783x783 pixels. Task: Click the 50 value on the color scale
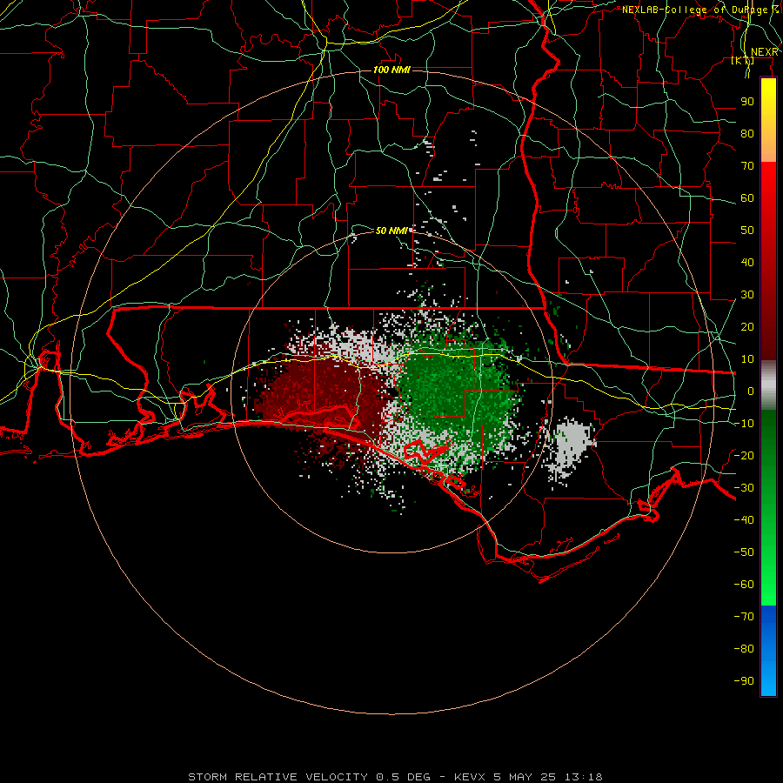click(747, 231)
